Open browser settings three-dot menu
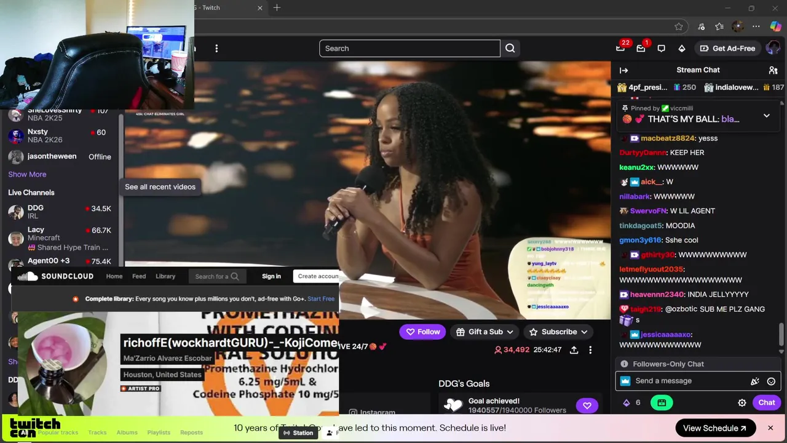The image size is (787, 443). [756, 26]
